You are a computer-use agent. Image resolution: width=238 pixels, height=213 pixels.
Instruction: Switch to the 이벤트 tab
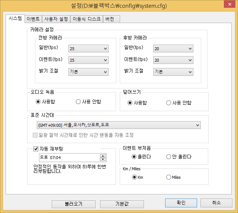tap(33, 19)
